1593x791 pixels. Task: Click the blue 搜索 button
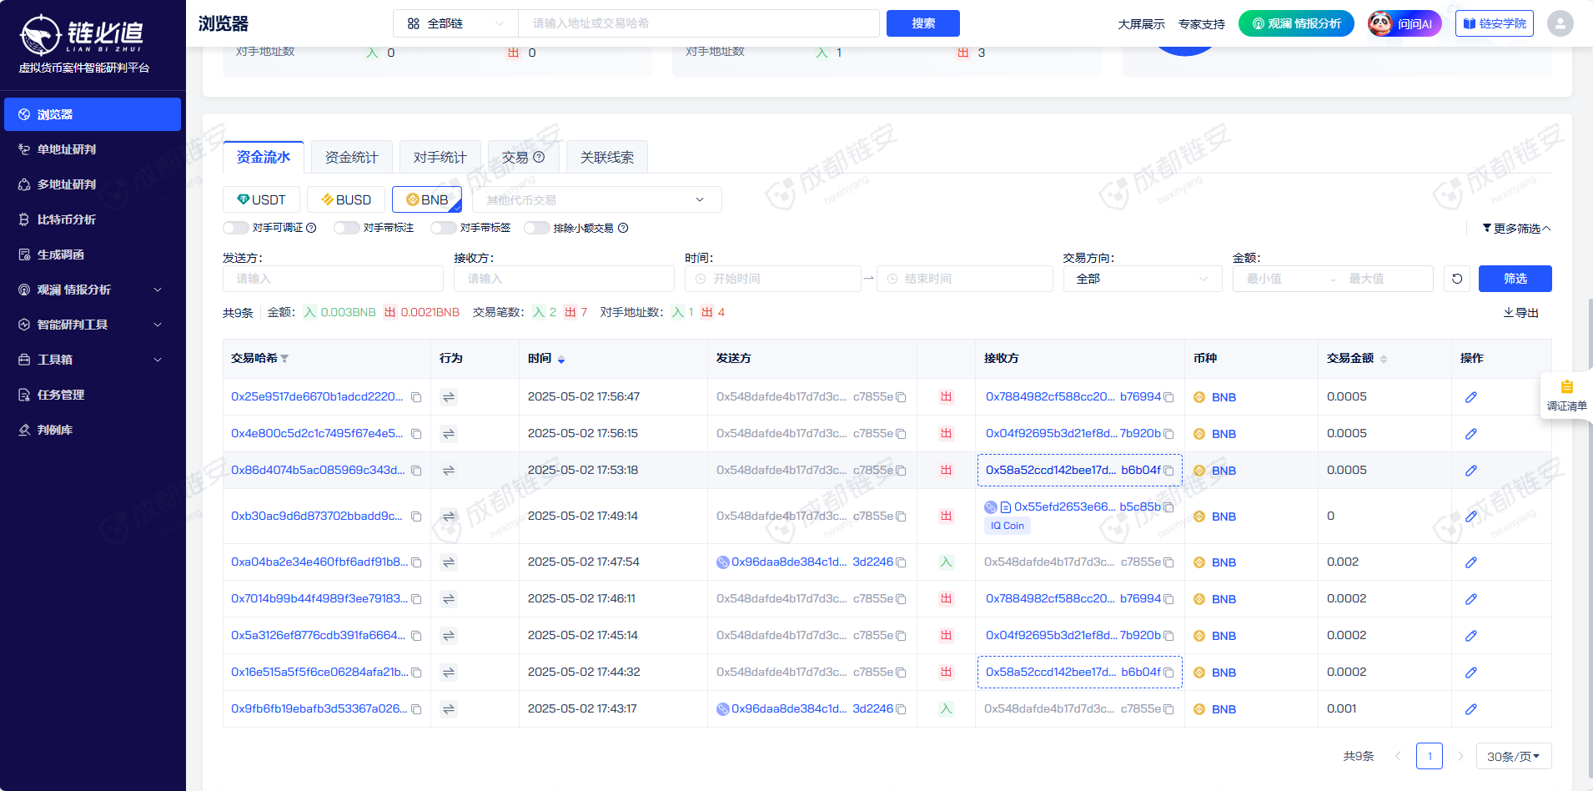coord(922,23)
